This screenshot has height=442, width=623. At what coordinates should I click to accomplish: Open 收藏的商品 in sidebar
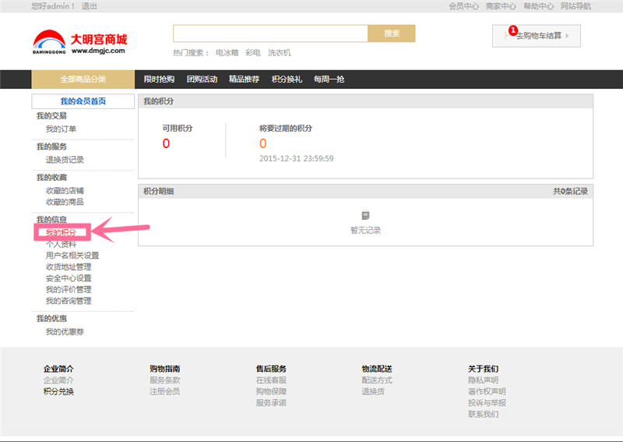(x=65, y=202)
